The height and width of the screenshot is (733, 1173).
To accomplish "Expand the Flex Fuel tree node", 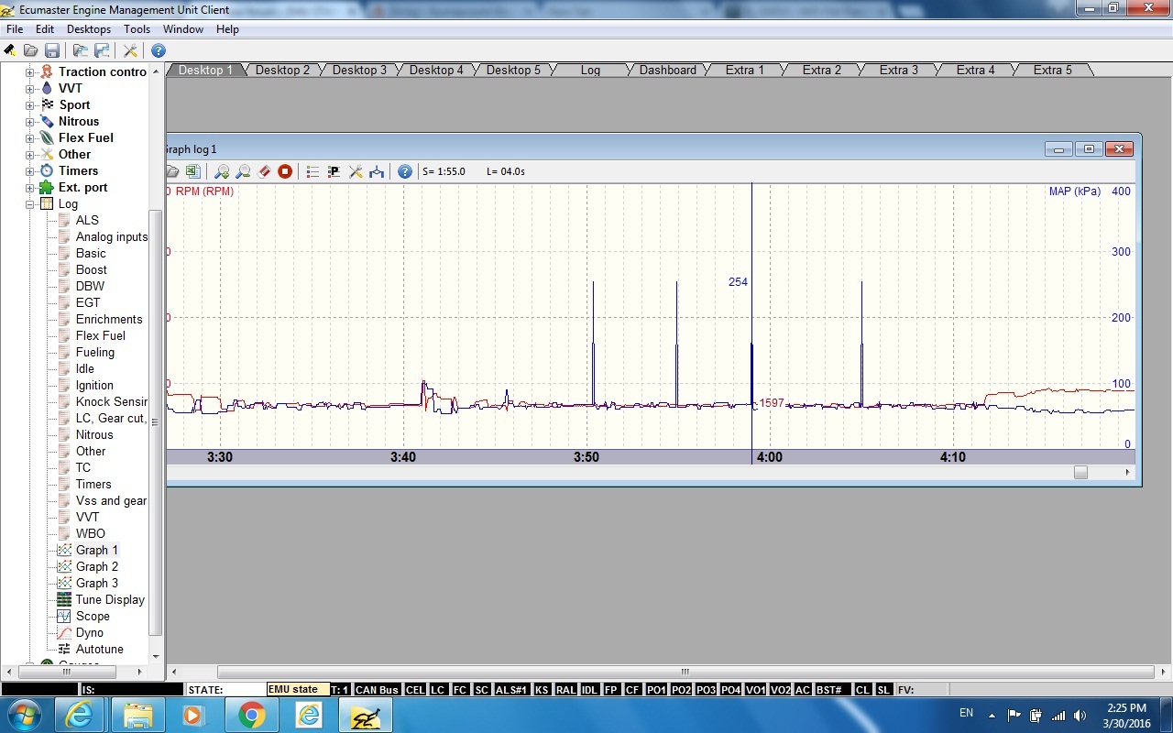I will [x=29, y=137].
